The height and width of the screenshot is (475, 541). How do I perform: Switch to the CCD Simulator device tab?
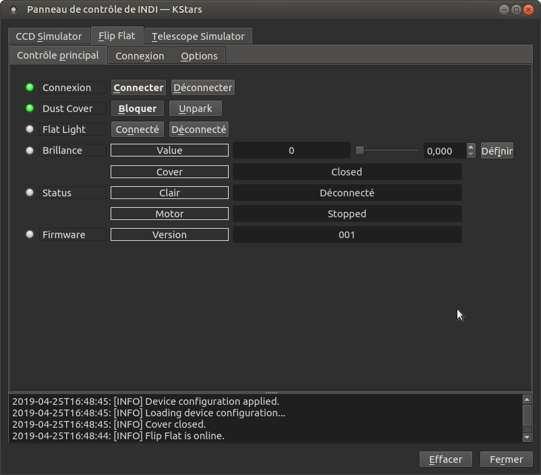49,36
